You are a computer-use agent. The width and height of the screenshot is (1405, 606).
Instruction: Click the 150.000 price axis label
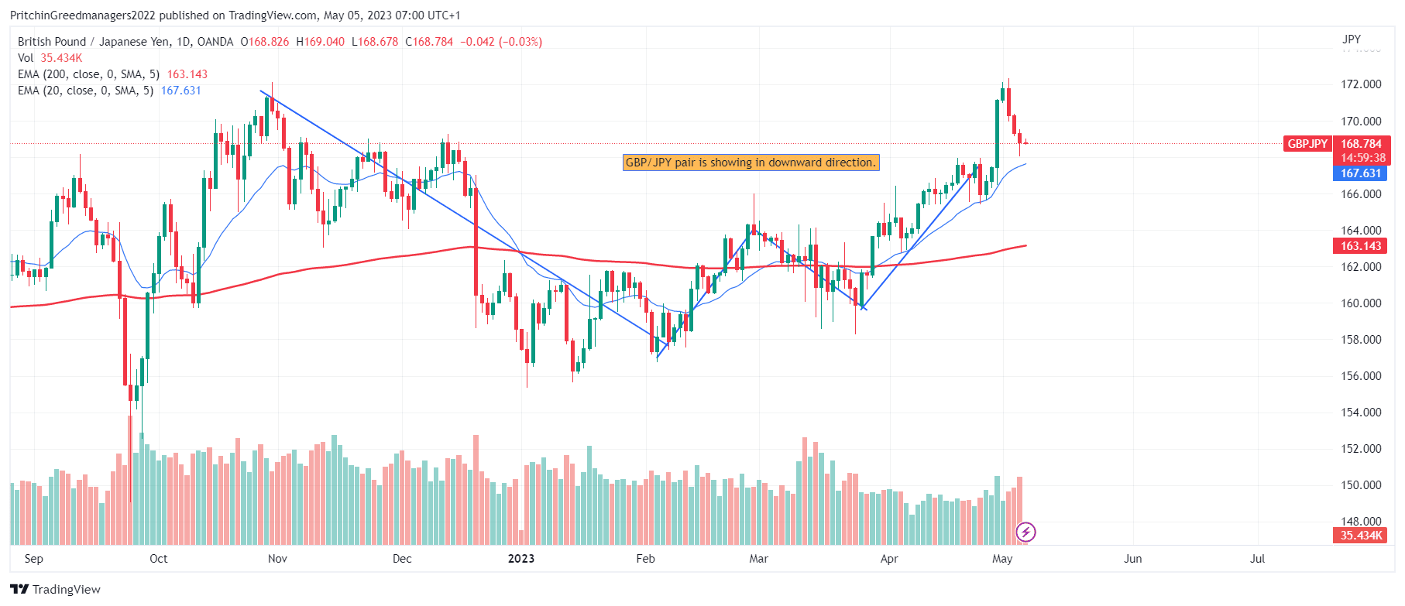coord(1361,485)
